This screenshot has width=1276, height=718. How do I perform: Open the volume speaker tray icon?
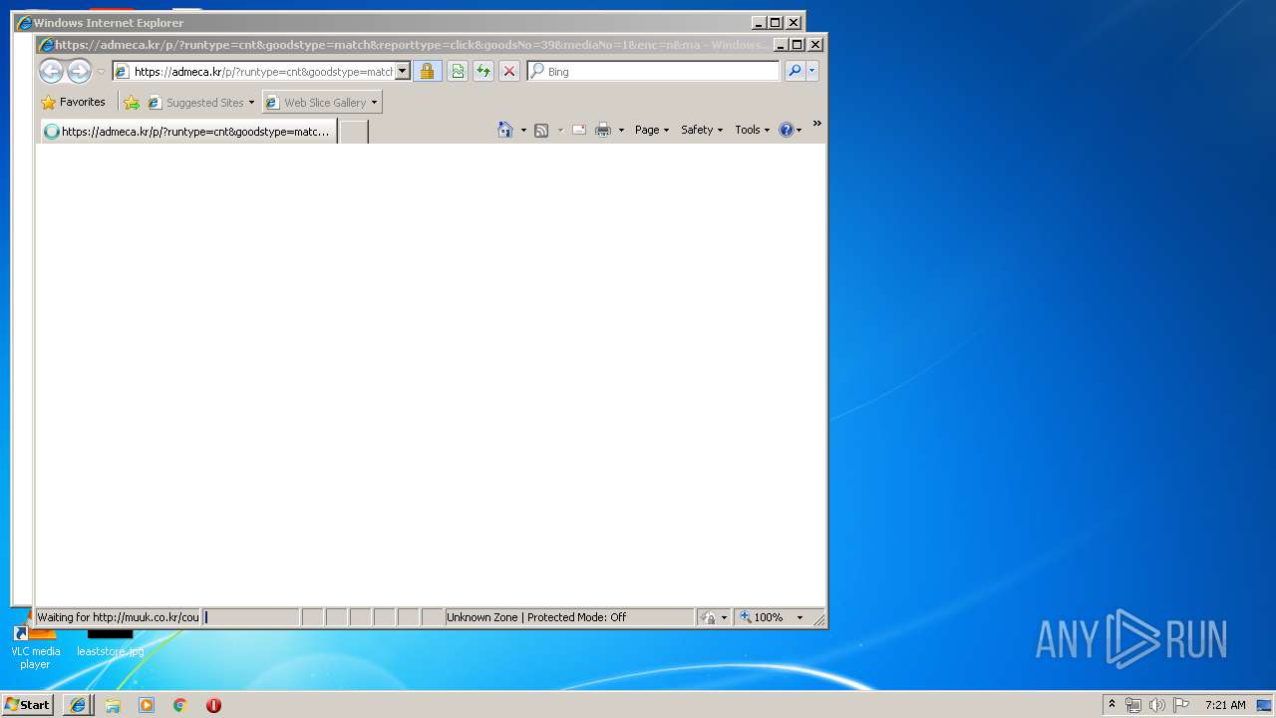[1157, 704]
